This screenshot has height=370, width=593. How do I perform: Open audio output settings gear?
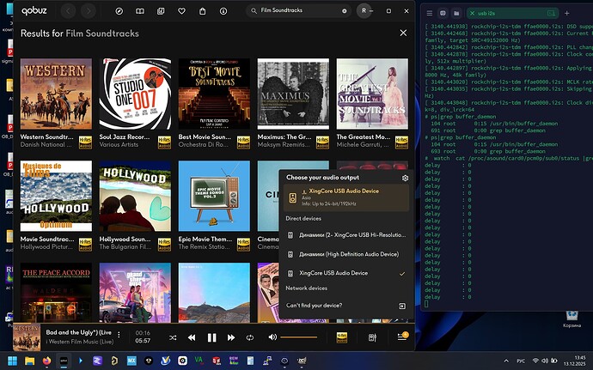point(405,178)
